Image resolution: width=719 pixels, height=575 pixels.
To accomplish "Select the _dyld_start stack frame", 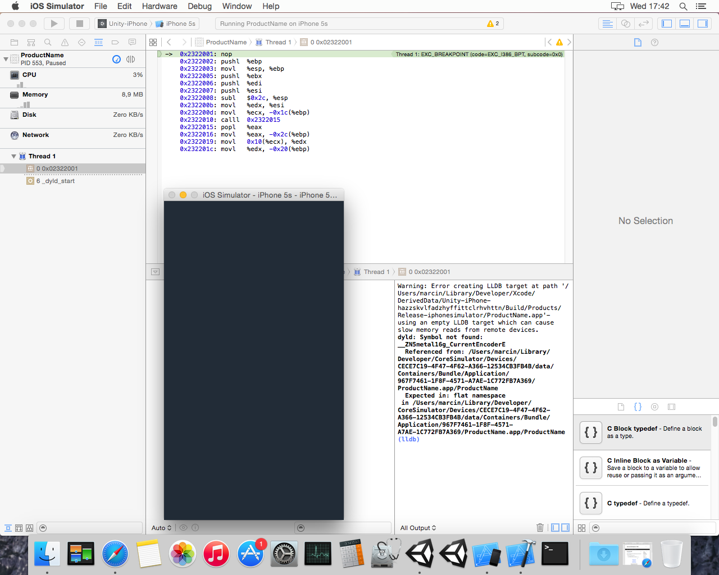I will 55,181.
